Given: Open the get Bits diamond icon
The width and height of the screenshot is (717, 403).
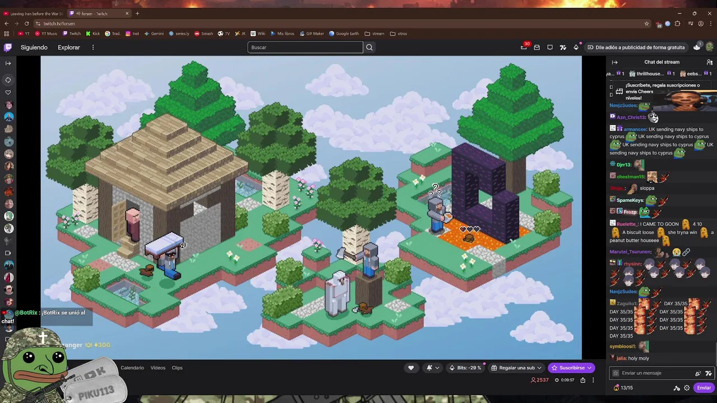Looking at the screenshot, I should (576, 48).
